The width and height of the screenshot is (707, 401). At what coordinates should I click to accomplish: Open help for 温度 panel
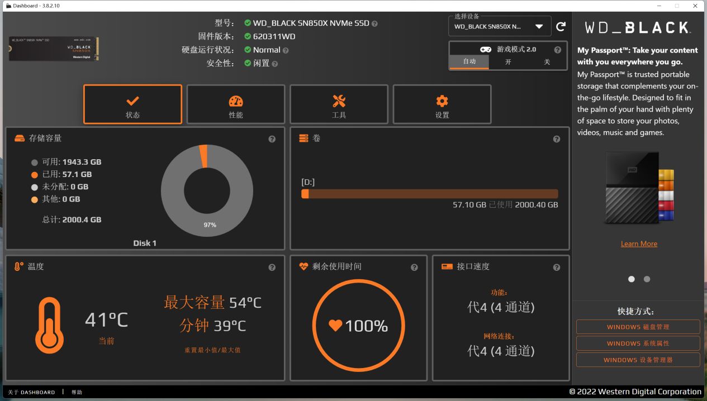272,268
